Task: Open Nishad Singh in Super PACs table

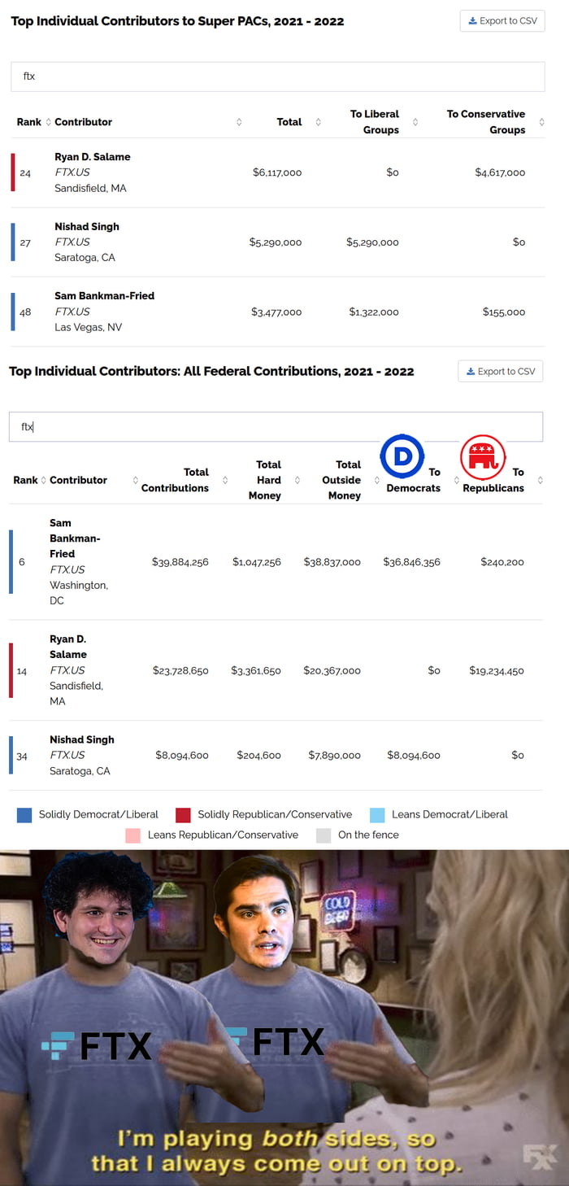Action: [x=87, y=227]
